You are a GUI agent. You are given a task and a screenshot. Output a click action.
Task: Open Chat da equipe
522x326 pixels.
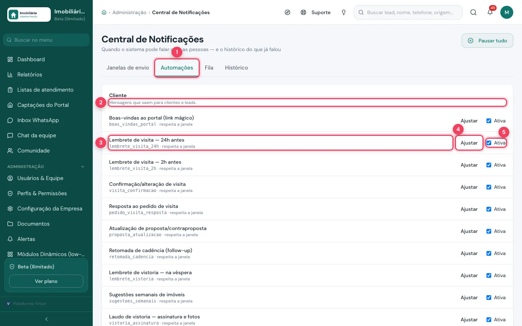pyautogui.click(x=46, y=135)
